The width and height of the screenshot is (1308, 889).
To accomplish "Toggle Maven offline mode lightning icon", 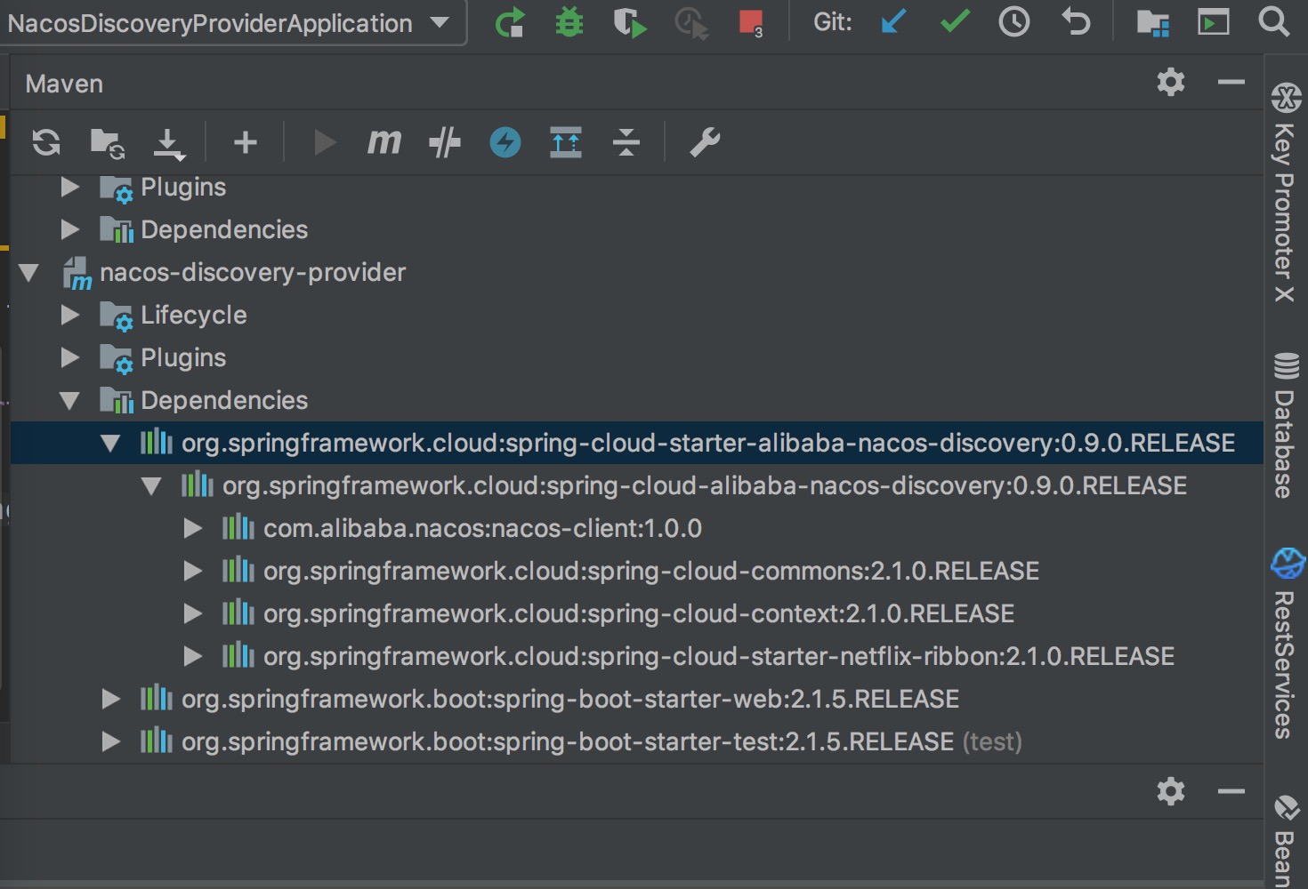I will [505, 142].
